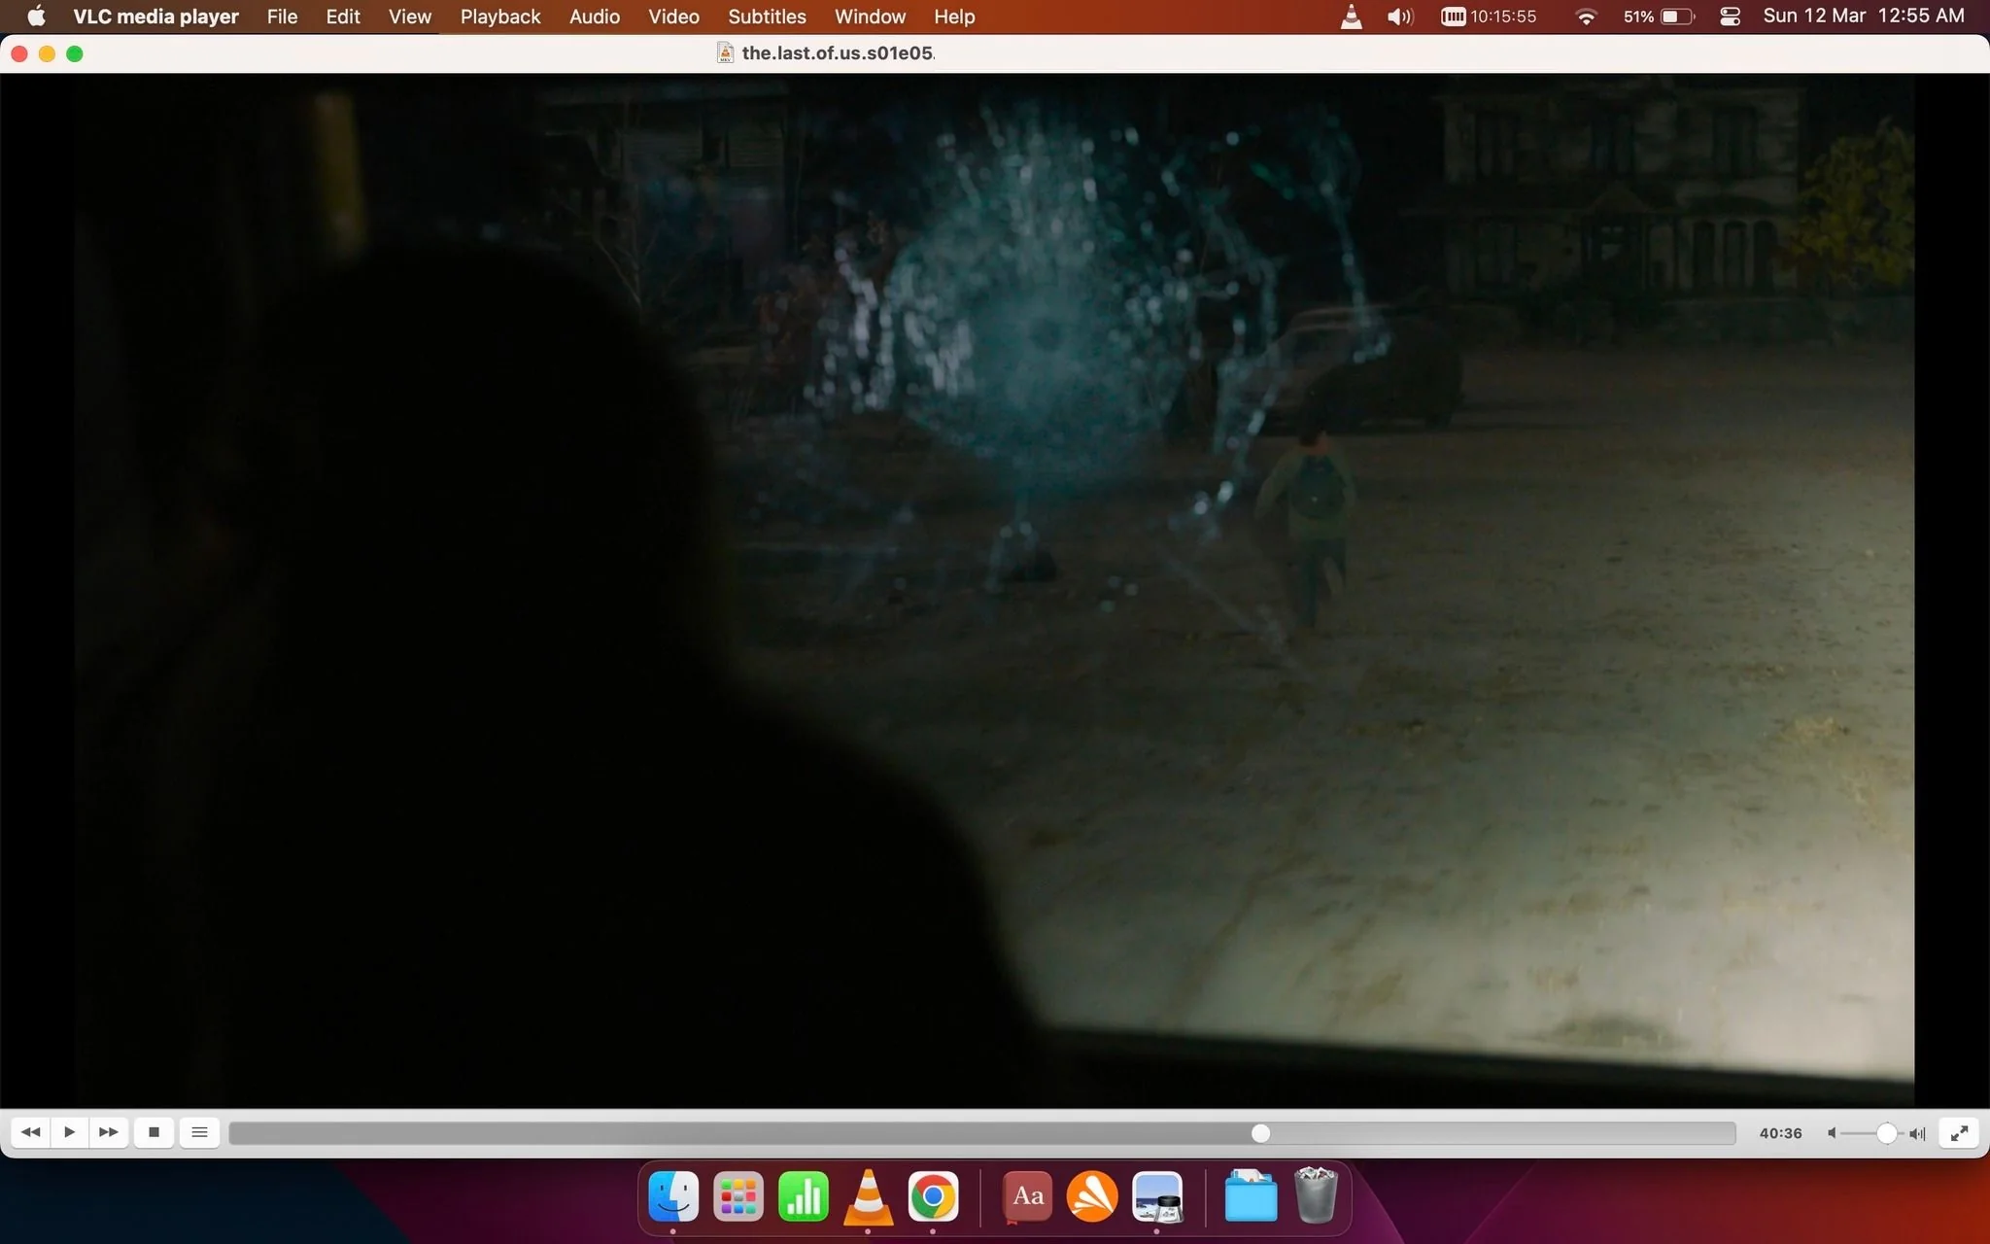
Task: Click the rewind playback button
Action: pyautogui.click(x=30, y=1132)
